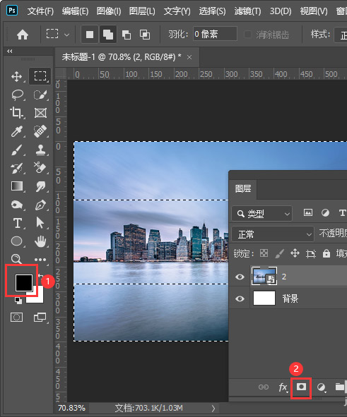Select the Smudge tool
This screenshot has height=417, width=347.
(40, 187)
